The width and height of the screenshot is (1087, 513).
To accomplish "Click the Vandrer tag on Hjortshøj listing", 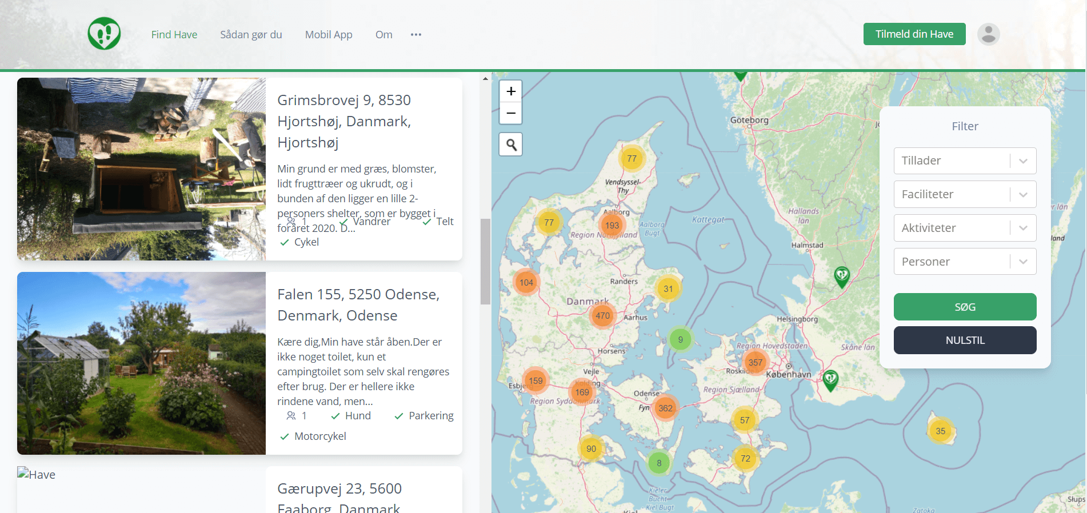I will coord(365,222).
